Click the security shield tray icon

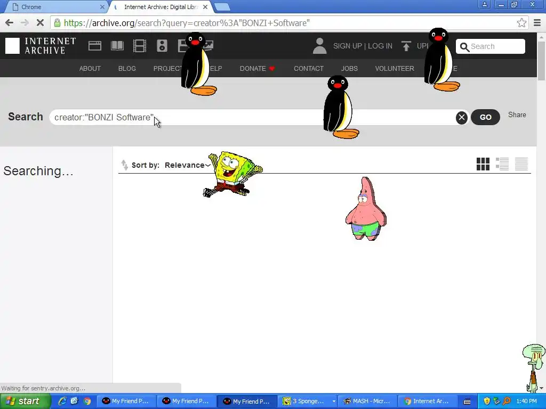point(487,401)
